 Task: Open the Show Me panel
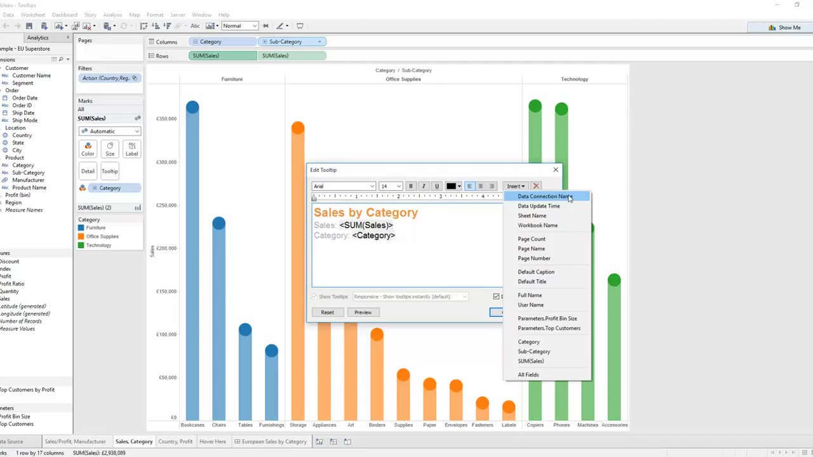pos(784,27)
